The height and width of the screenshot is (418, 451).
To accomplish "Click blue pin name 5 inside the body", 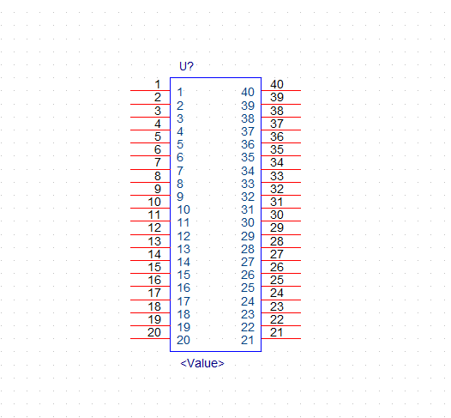I will coord(180,144).
